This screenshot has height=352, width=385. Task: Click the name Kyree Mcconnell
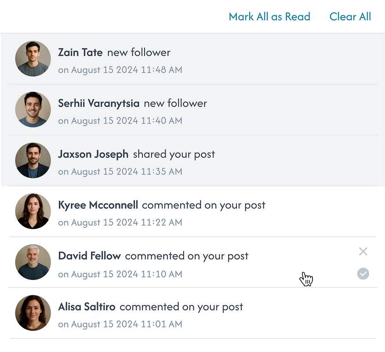[98, 205]
